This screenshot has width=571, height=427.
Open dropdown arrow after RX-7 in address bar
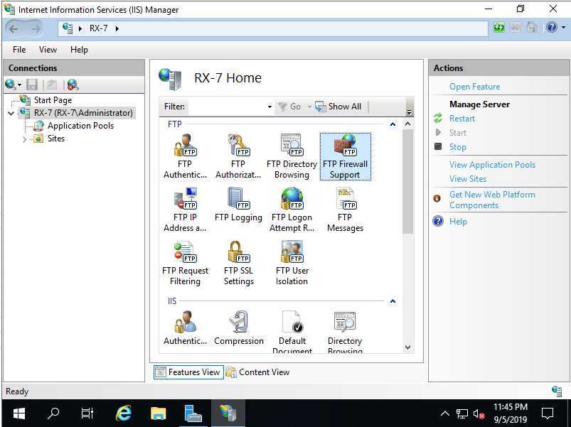[x=117, y=28]
